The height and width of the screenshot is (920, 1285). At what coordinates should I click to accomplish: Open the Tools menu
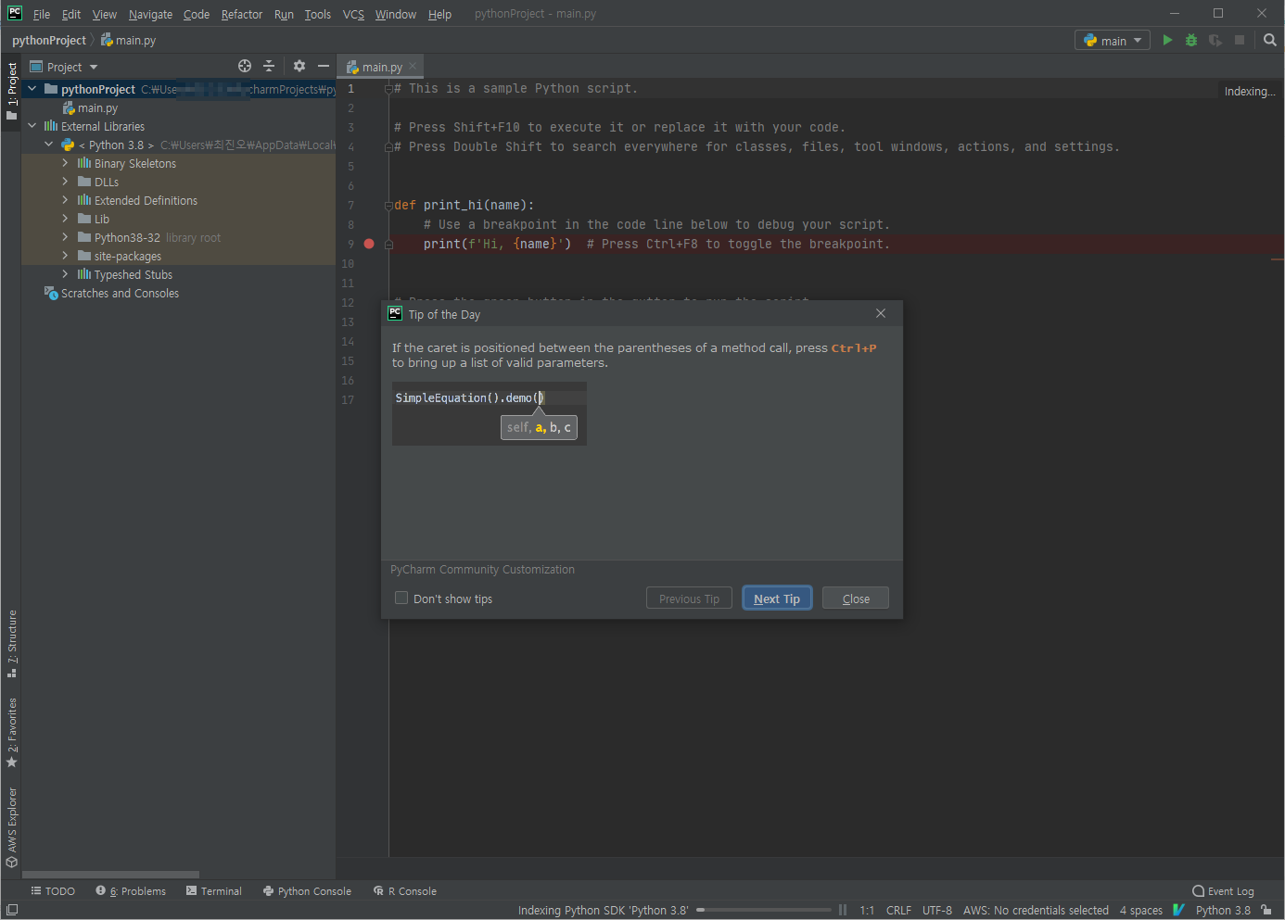[317, 14]
